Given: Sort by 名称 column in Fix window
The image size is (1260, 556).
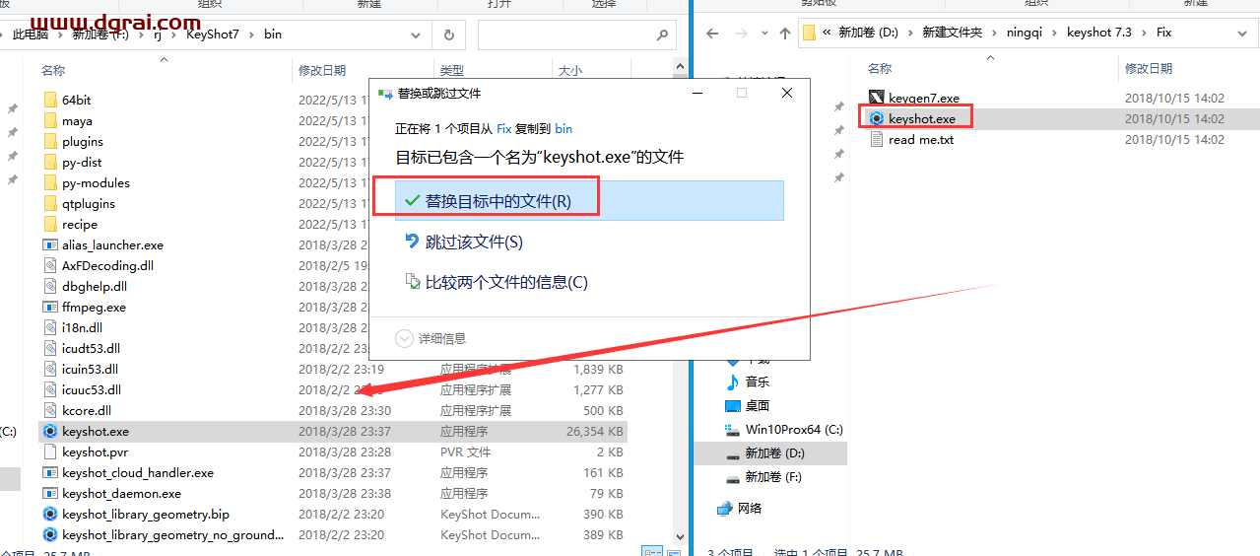Looking at the screenshot, I should click(880, 69).
